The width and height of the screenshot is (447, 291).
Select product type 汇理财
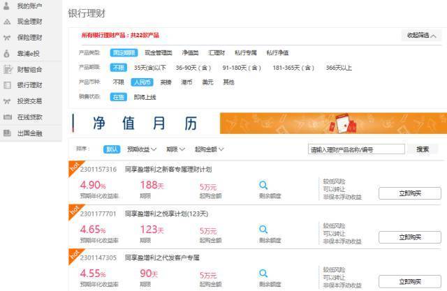(217, 52)
